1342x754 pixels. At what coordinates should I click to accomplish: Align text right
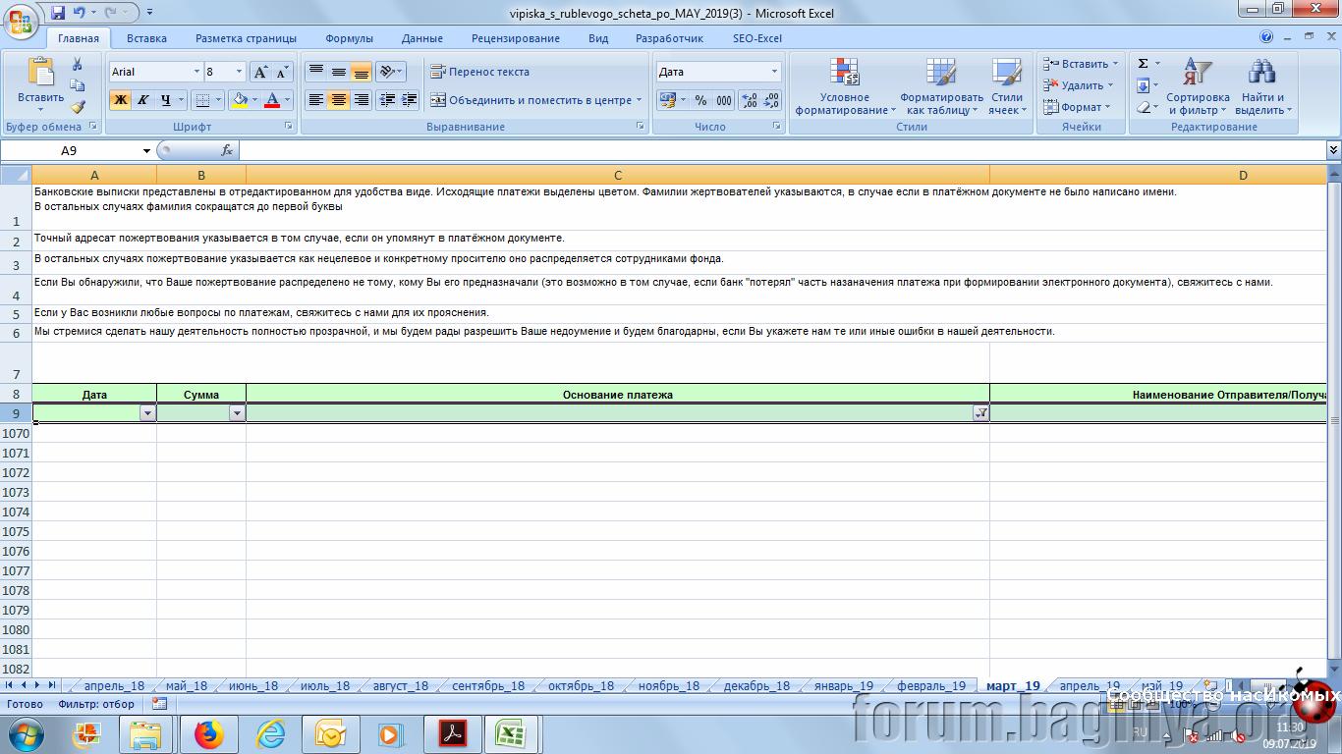[362, 100]
